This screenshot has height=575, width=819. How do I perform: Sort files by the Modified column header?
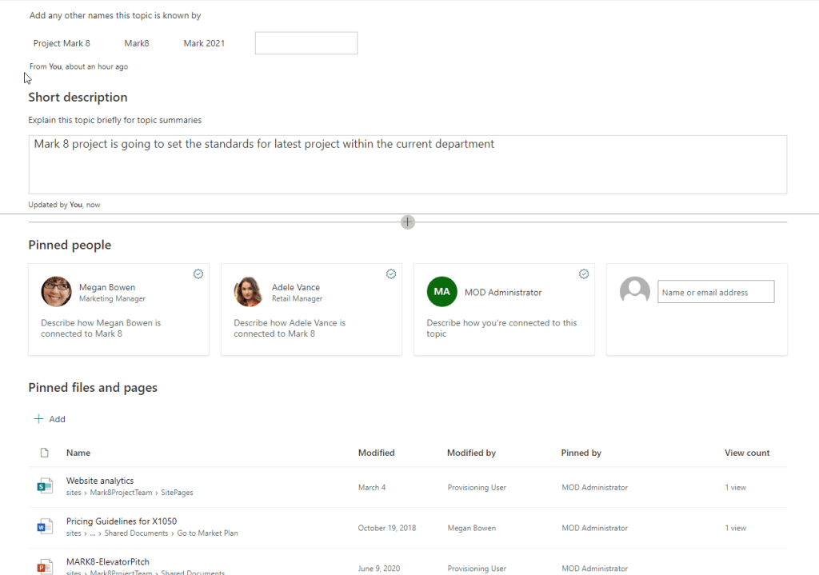tap(376, 453)
